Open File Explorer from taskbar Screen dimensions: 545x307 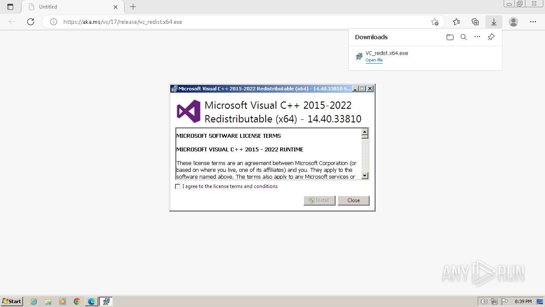point(48,301)
